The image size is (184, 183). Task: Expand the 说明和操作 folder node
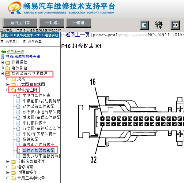click(8, 173)
